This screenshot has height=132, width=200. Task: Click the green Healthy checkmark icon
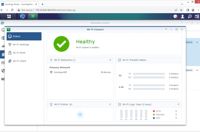(61, 44)
